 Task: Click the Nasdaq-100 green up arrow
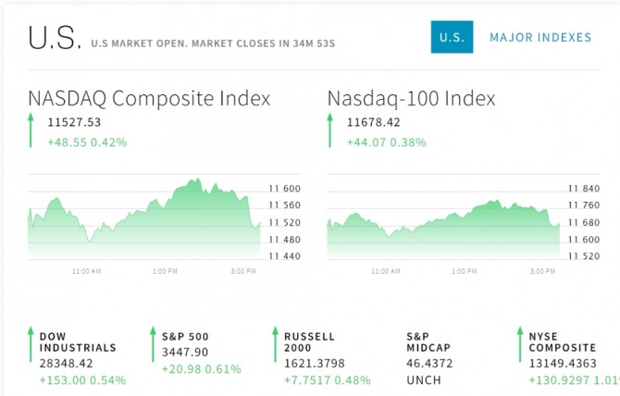coord(330,130)
